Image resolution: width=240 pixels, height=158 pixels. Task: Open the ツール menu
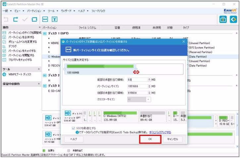(53, 11)
